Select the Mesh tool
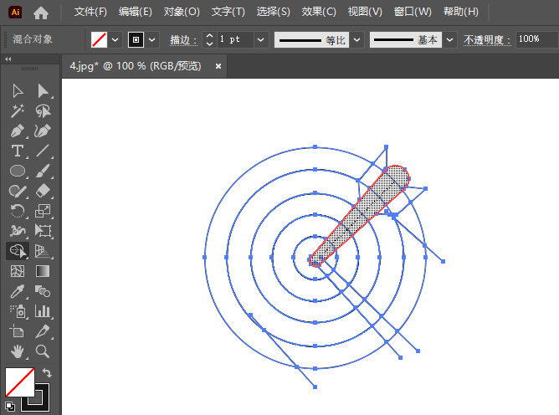 18,271
